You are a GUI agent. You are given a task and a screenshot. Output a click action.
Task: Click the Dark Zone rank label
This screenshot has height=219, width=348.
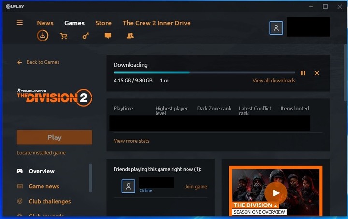[214, 108]
